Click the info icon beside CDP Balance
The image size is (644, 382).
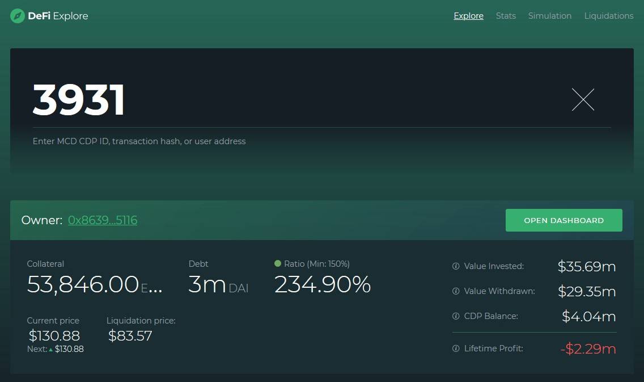pyautogui.click(x=456, y=316)
